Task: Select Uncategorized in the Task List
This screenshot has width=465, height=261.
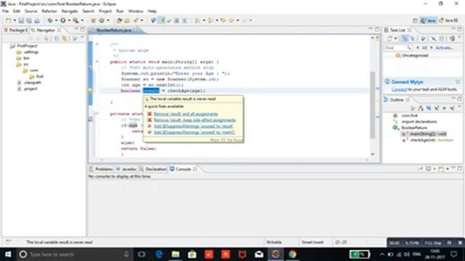Action: pos(412,55)
